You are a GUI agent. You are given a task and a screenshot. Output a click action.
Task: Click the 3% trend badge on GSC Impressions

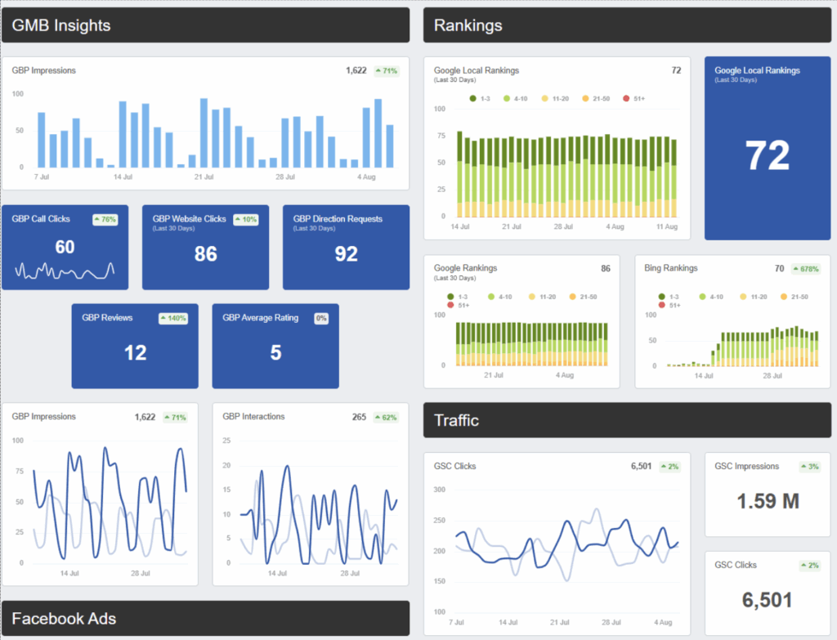click(x=809, y=467)
